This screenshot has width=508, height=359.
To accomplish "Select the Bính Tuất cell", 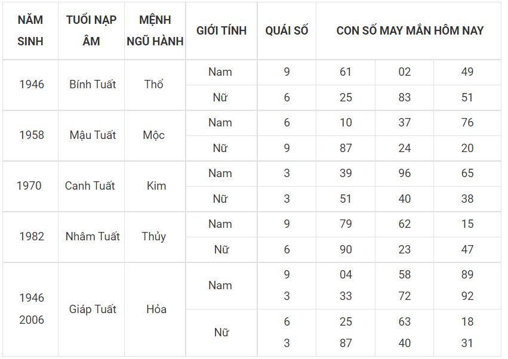I will 93,85.
